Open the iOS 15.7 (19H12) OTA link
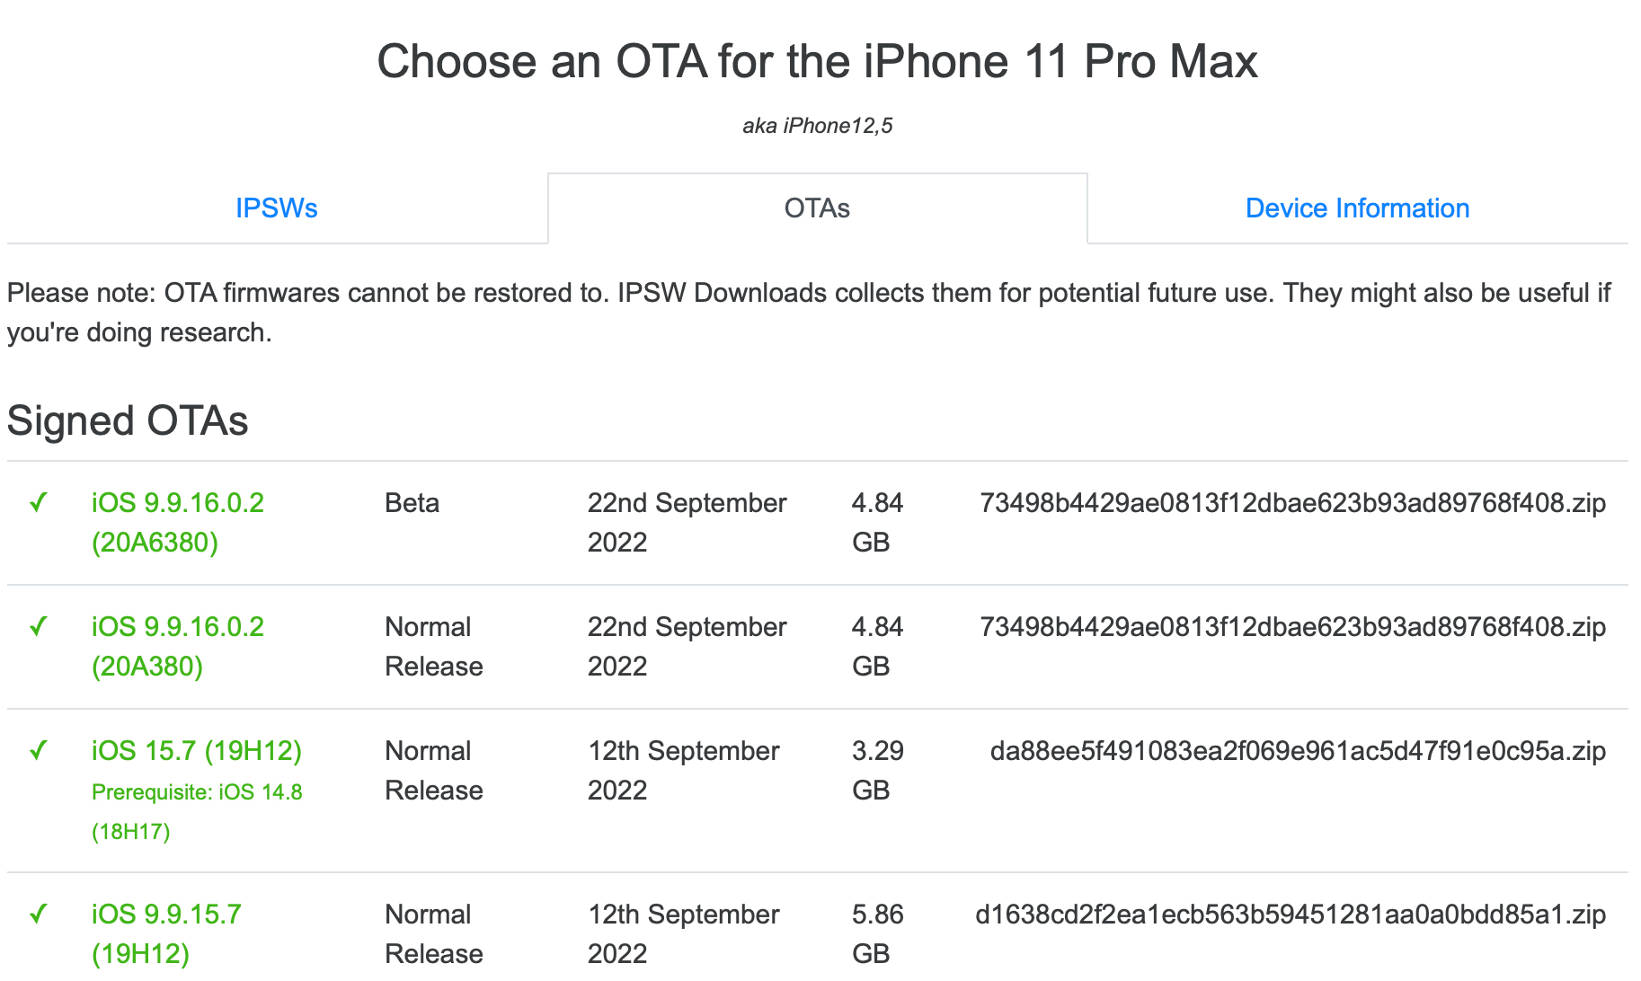The height and width of the screenshot is (981, 1641). 196,751
